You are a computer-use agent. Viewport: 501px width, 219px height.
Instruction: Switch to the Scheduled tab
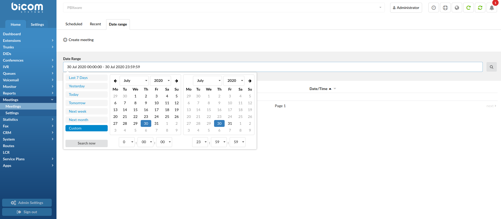[x=74, y=24]
